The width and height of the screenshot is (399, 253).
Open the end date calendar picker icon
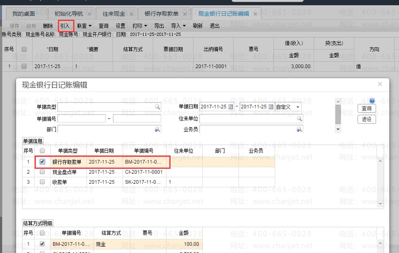tap(271, 107)
